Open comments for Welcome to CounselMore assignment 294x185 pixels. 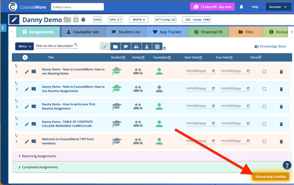pos(34,142)
